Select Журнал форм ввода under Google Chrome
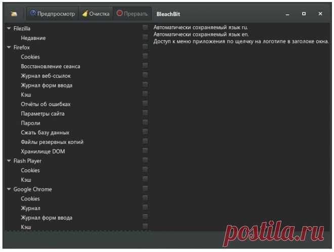Image resolution: width=334 pixels, height=252 pixels. pos(47,218)
